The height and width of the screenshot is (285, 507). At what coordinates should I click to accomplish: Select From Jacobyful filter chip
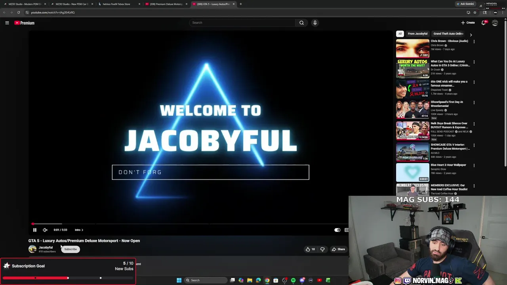pos(417,34)
